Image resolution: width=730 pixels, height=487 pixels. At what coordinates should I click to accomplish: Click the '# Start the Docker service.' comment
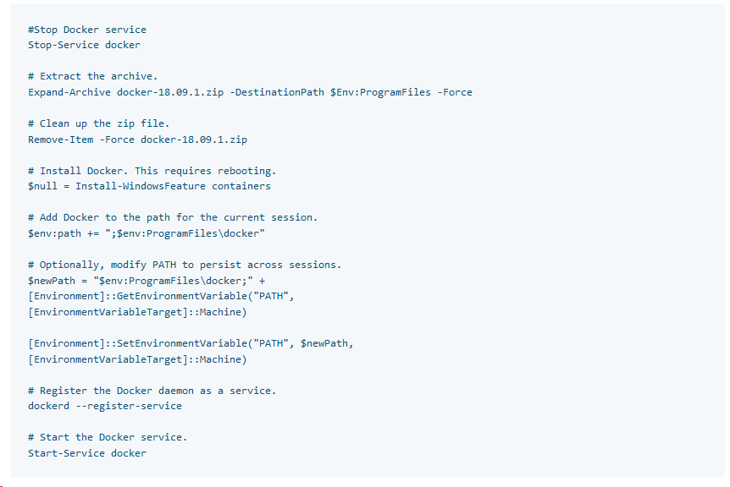pos(108,437)
